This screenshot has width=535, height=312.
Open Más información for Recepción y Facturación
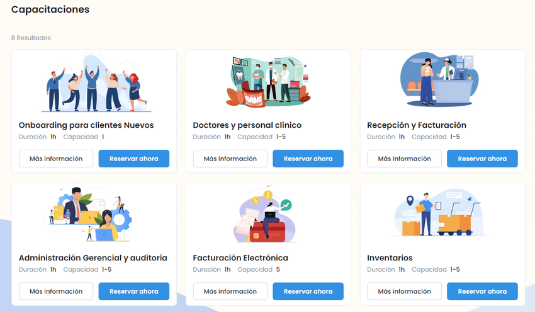click(404, 159)
